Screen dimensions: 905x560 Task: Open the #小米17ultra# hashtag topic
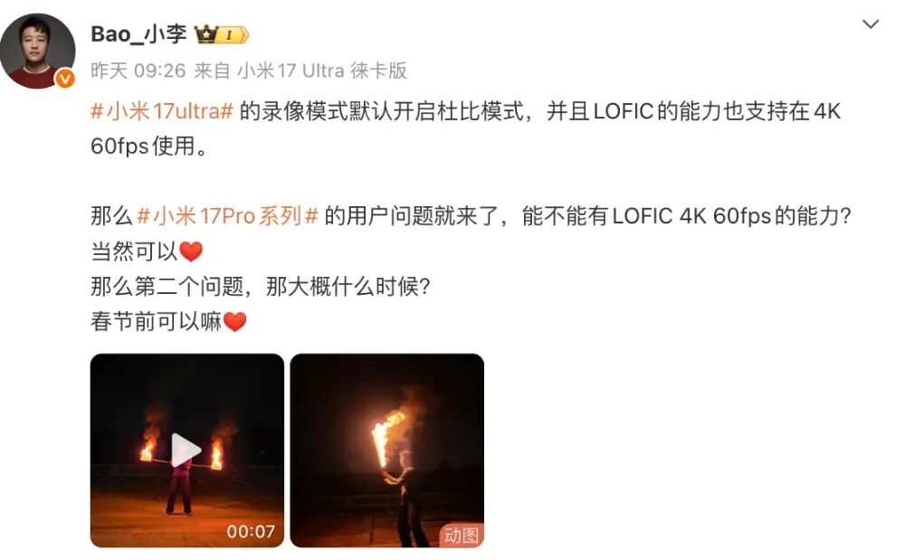(x=162, y=110)
